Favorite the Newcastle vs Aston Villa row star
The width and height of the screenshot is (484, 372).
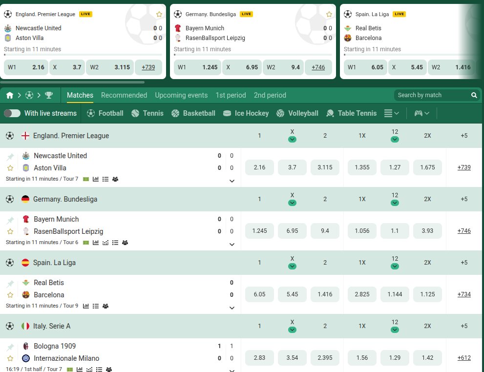tap(10, 168)
